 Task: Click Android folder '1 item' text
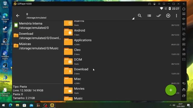(x=77, y=35)
